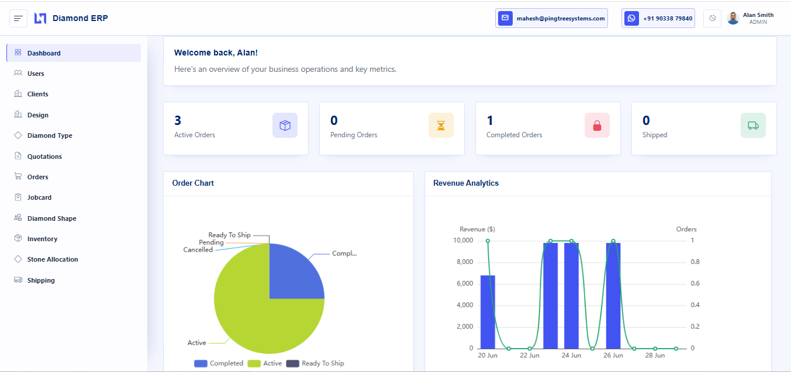Screen dimensions: 791x372
Task: Open the Dashboard menu item
Action: pos(74,53)
